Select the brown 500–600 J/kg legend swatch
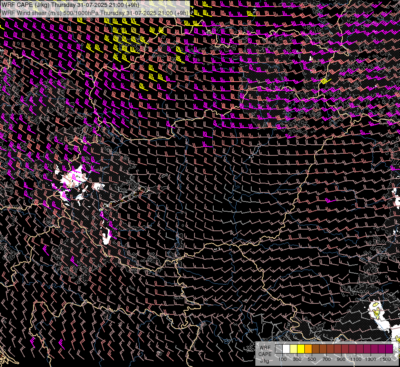 click(x=315, y=349)
